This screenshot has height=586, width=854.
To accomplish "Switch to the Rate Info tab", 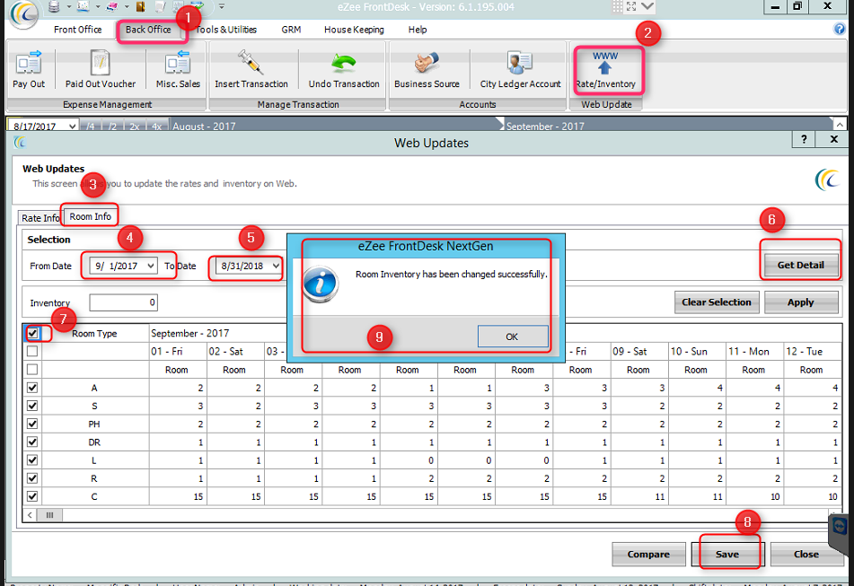I will click(40, 218).
